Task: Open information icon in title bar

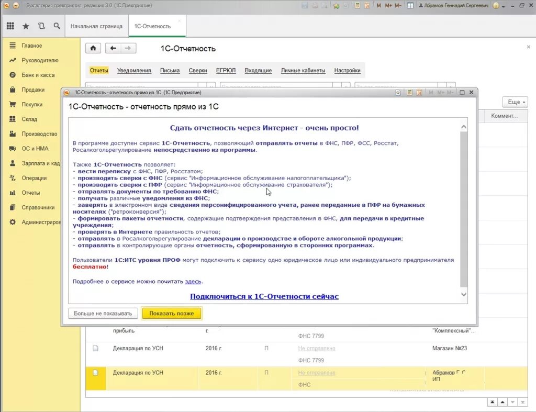Action: click(x=496, y=5)
